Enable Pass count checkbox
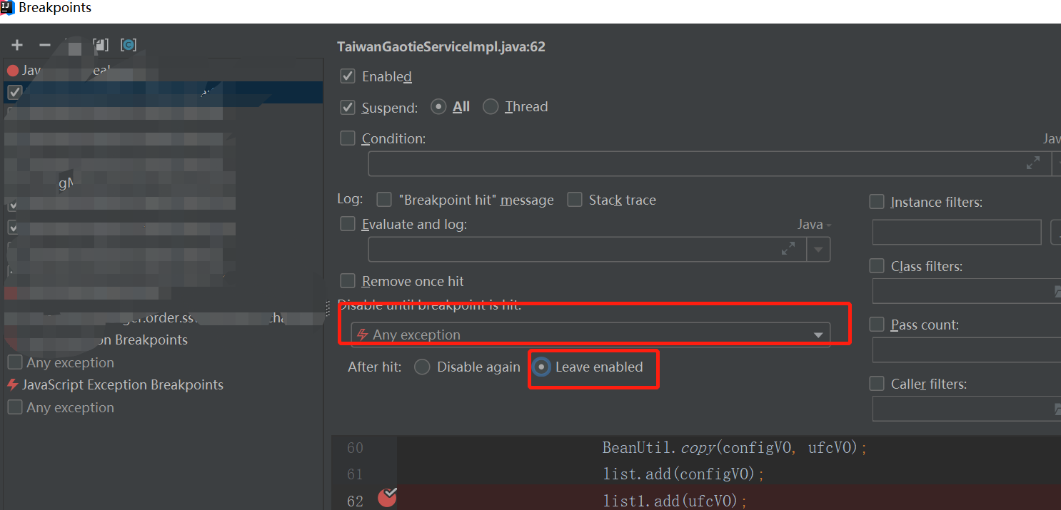The image size is (1061, 510). pyautogui.click(x=877, y=325)
